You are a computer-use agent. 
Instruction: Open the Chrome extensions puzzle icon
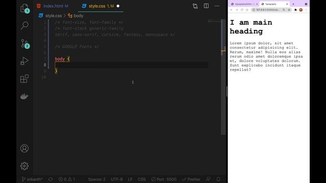pyautogui.click(x=295, y=10)
